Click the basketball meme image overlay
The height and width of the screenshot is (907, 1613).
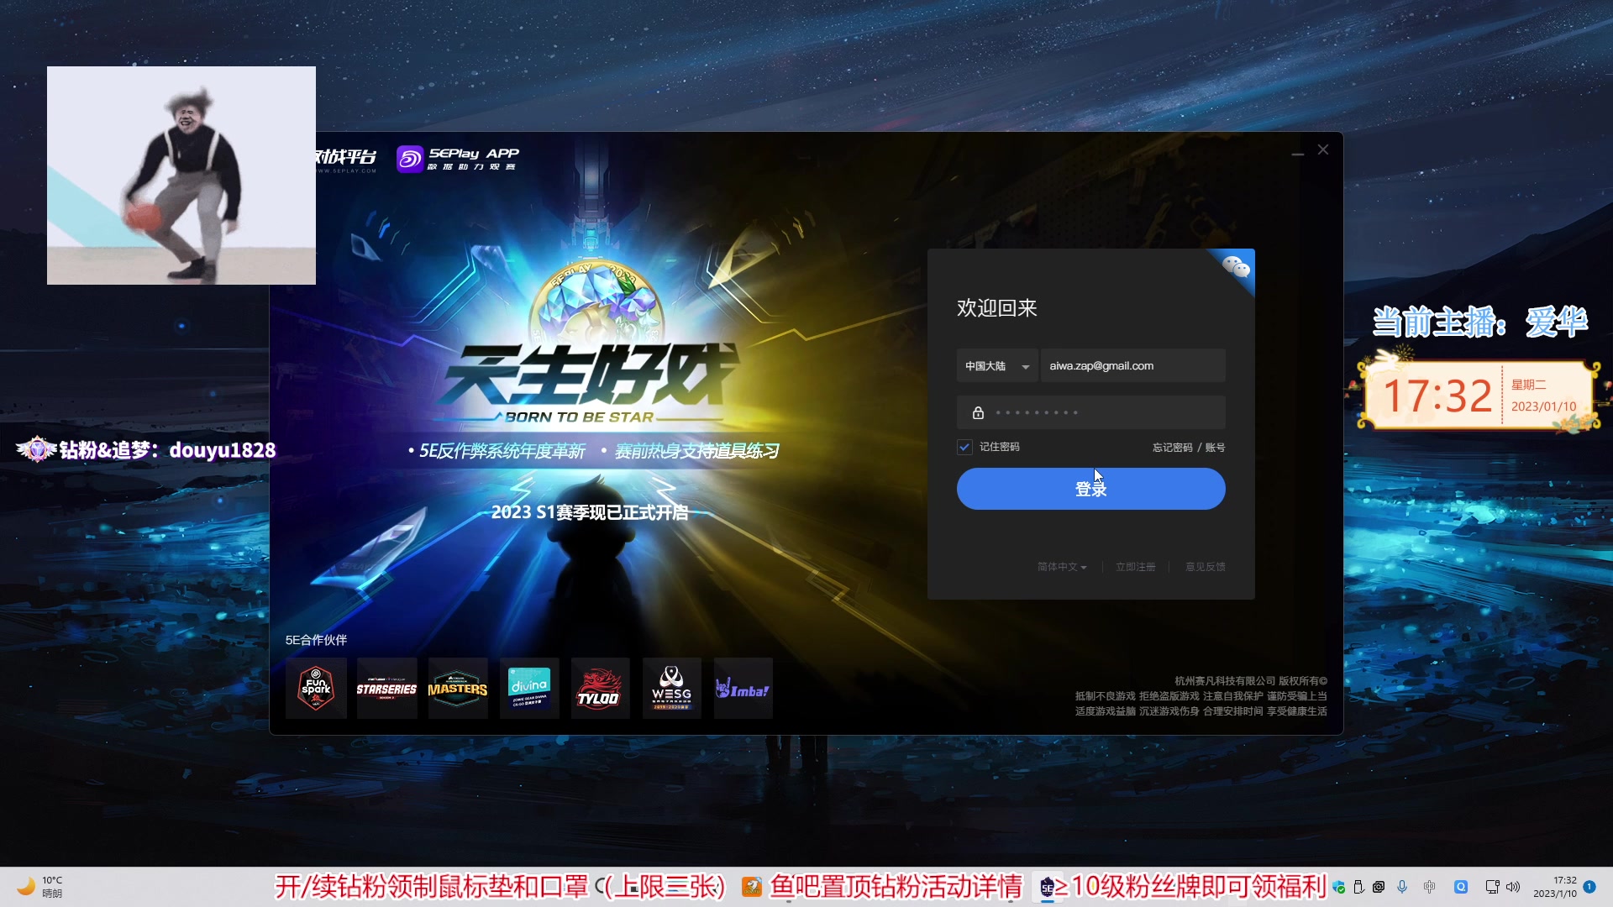(181, 176)
